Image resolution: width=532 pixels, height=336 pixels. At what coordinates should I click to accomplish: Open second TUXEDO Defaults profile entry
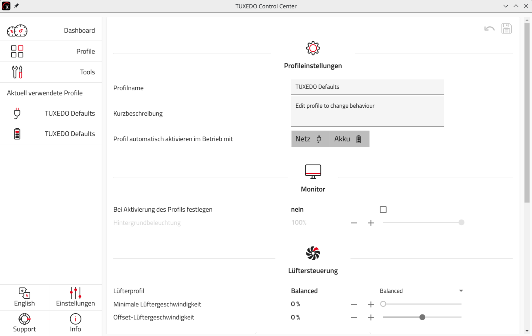click(x=51, y=134)
